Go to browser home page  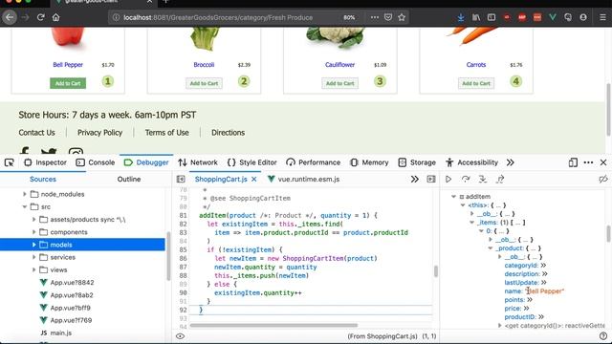[55, 17]
